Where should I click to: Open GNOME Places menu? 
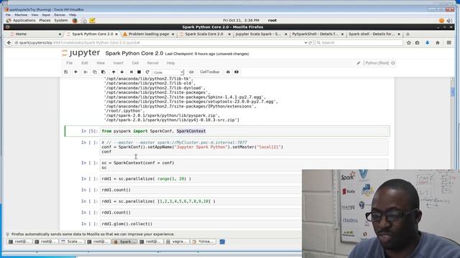[45, 21]
